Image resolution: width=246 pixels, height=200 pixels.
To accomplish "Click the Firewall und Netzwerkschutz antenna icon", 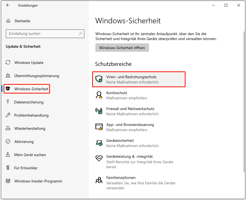I will (x=99, y=111).
